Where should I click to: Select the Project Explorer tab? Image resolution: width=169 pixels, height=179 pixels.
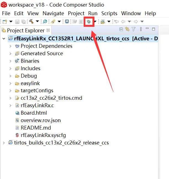coord(26,30)
